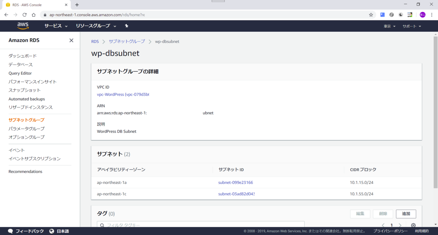Expand the サービス dropdown menu
The height and width of the screenshot is (235, 438).
tap(56, 26)
